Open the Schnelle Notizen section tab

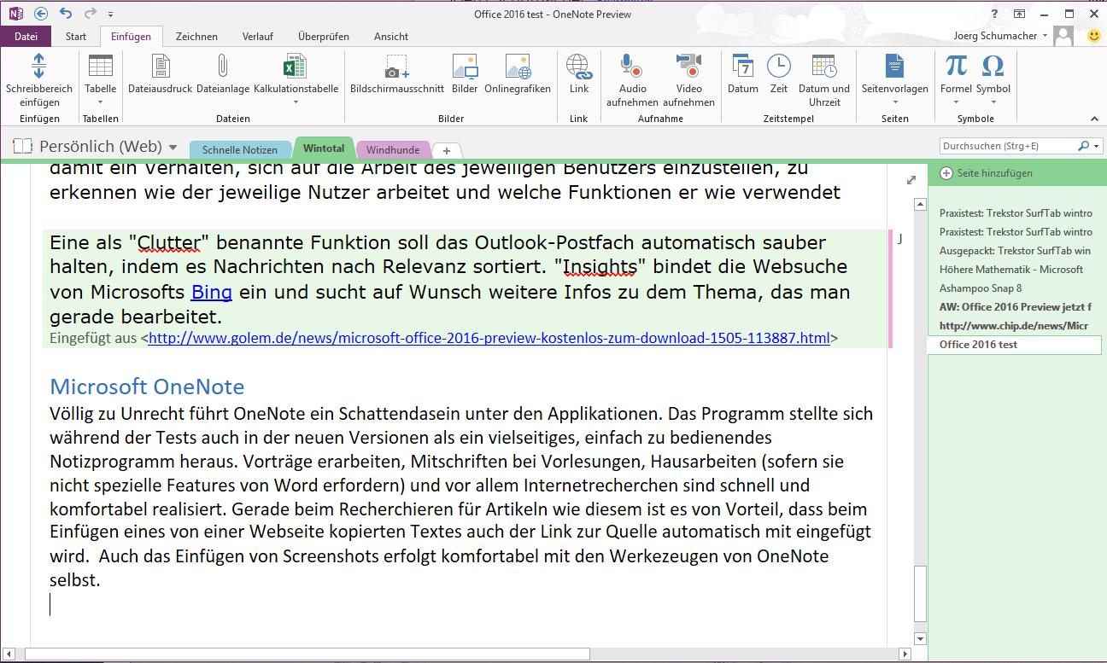coord(240,149)
